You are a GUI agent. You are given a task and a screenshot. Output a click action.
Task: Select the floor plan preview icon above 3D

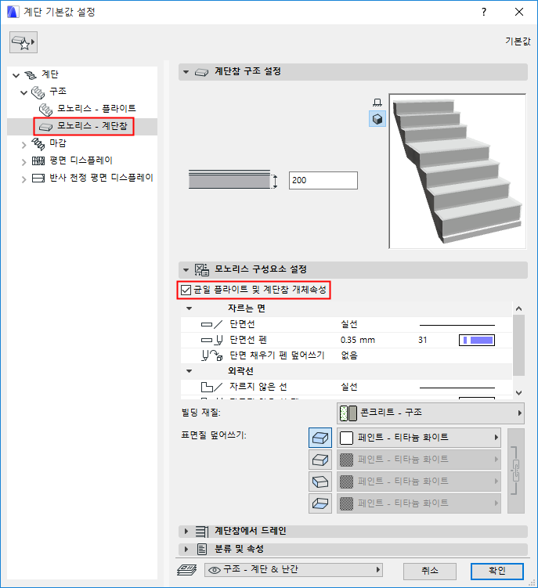pos(377,103)
